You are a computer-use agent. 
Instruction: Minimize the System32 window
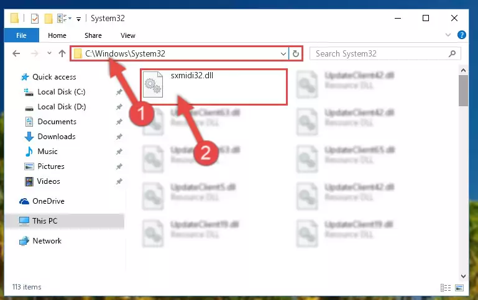point(398,18)
